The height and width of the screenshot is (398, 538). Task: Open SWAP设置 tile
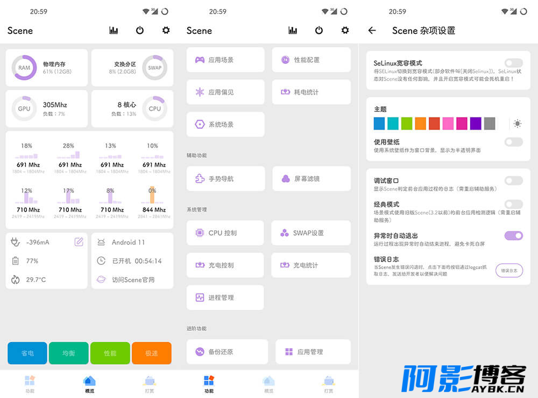311,233
